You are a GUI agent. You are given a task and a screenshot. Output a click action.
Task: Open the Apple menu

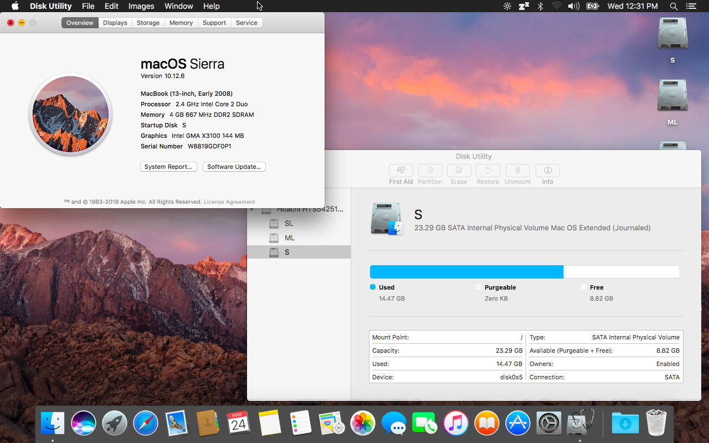[x=16, y=6]
